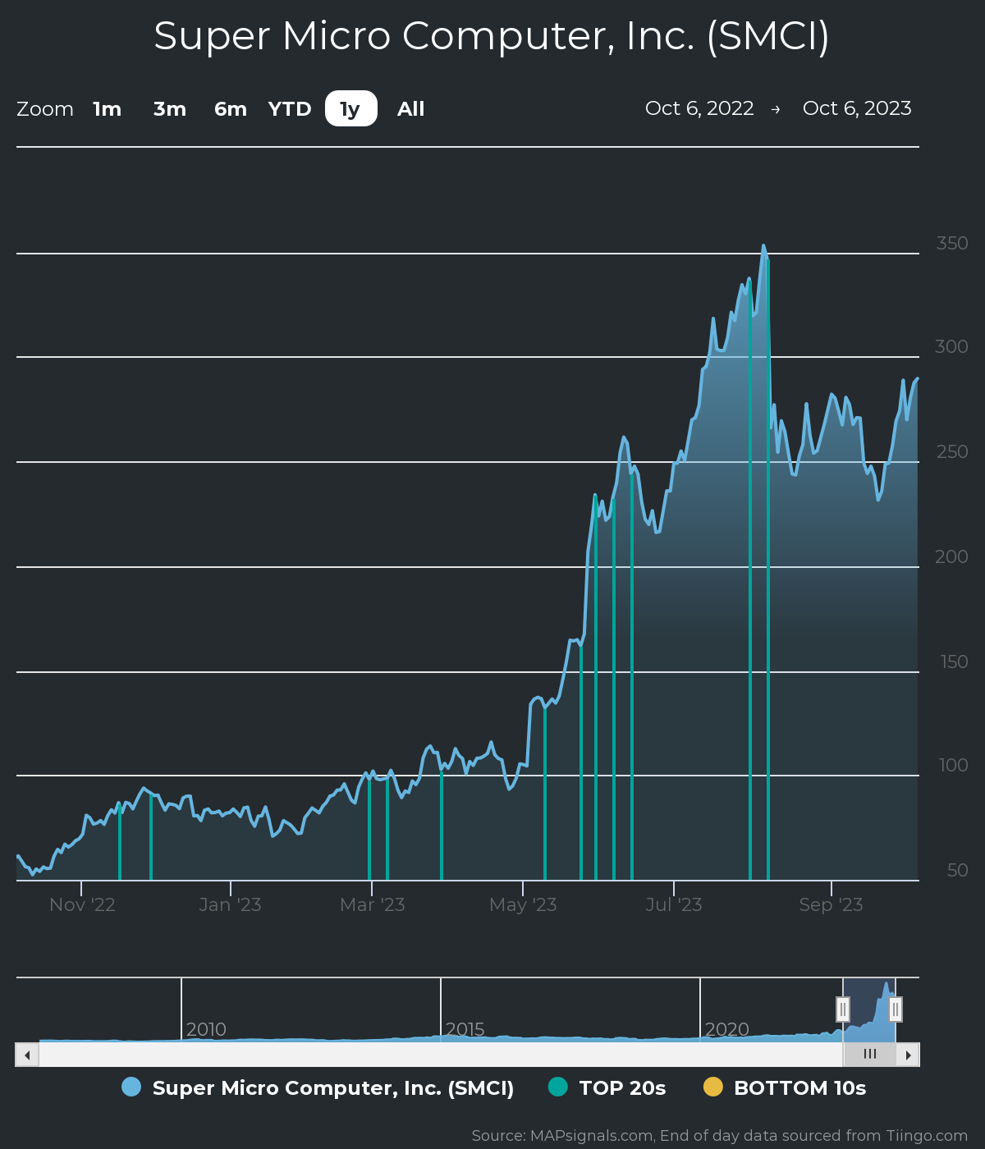This screenshot has width=985, height=1149.
Task: Click the Jan '23 axis label
Action: pyautogui.click(x=230, y=904)
